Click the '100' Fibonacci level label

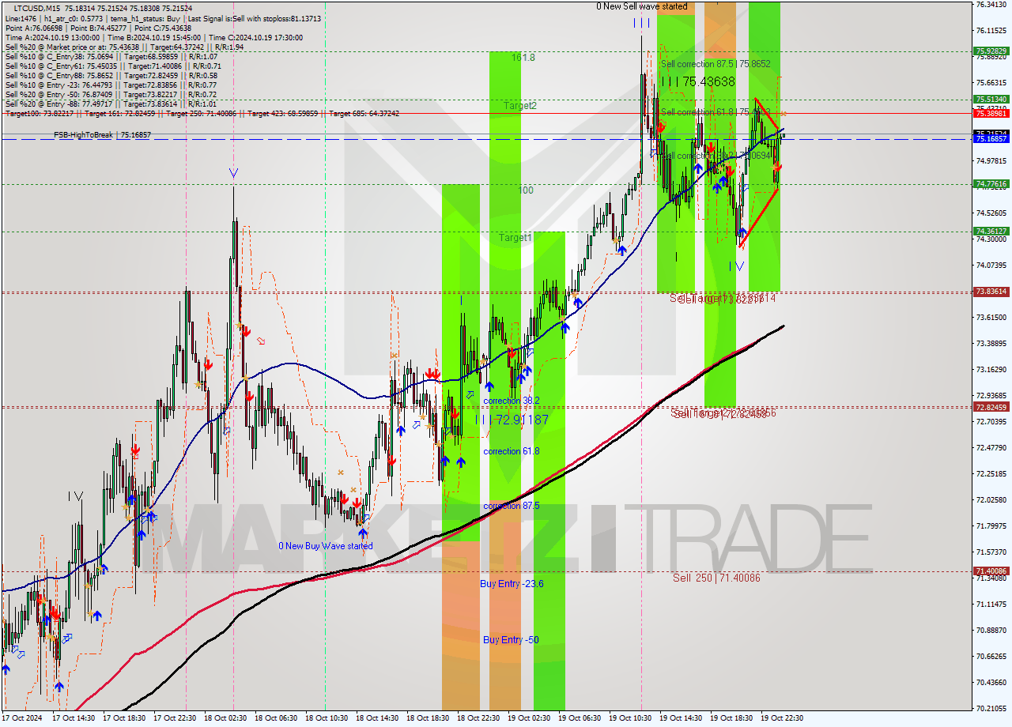526,190
